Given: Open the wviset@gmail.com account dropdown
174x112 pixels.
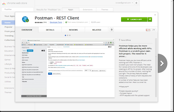Looking at the screenshot, I should tap(124, 3).
